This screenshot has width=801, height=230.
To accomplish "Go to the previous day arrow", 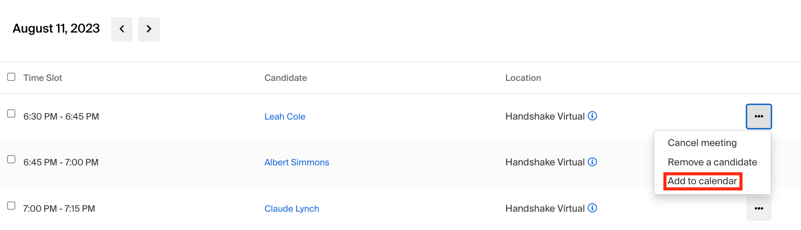I will point(122,29).
